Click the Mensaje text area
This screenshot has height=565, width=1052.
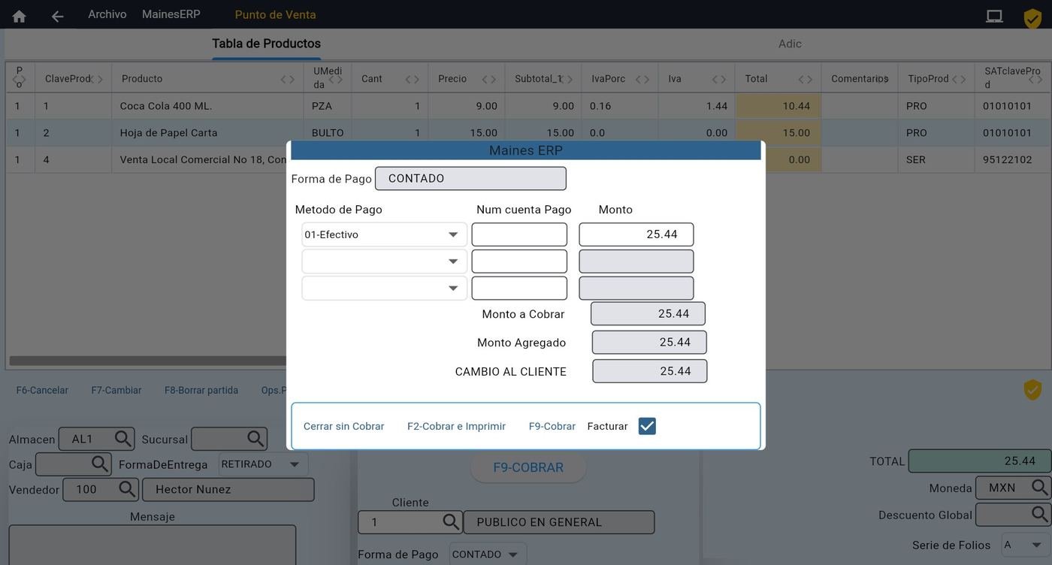click(153, 545)
